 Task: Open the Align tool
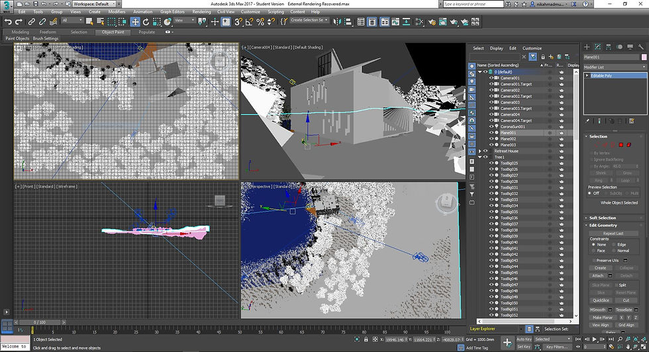[x=348, y=22]
